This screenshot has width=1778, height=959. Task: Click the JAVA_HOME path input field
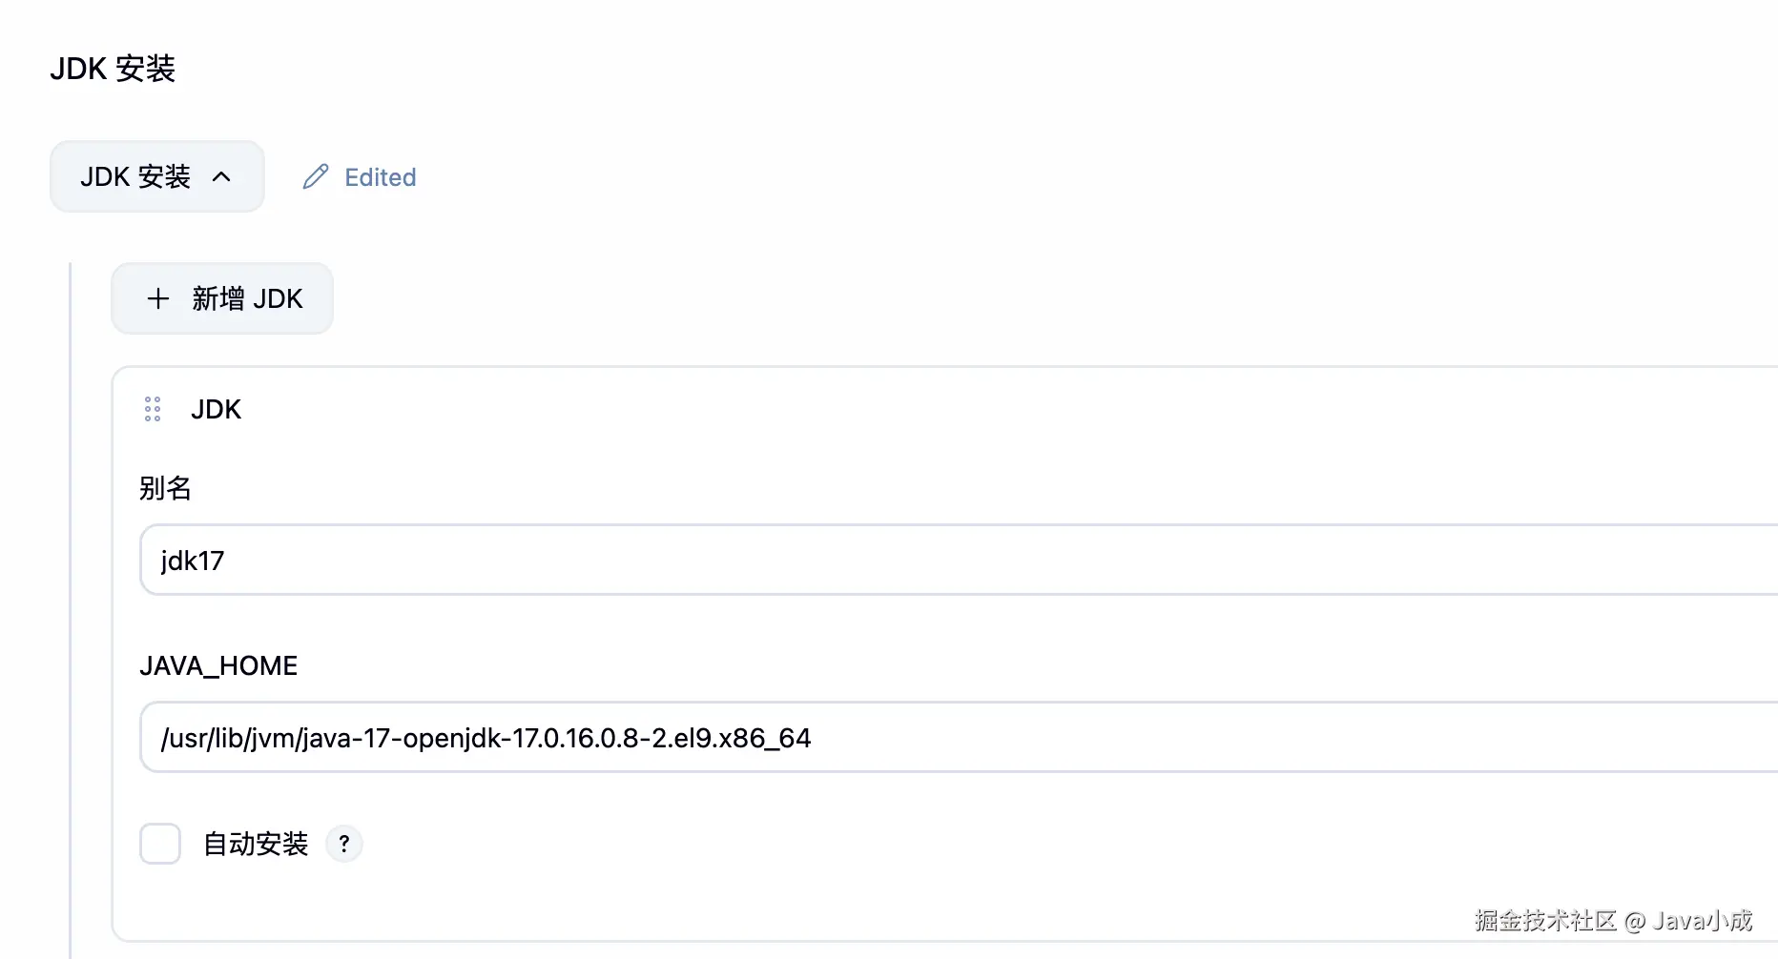pyautogui.click(x=668, y=737)
